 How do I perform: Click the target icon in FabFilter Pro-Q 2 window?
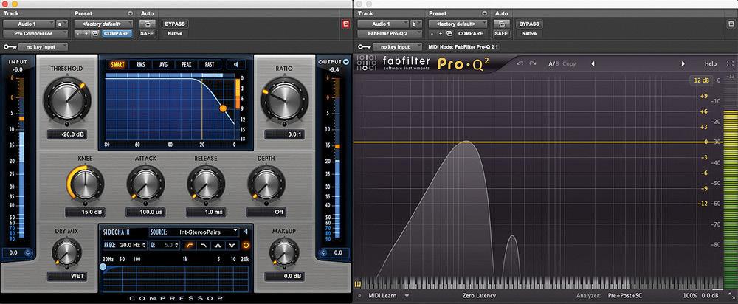point(731,24)
